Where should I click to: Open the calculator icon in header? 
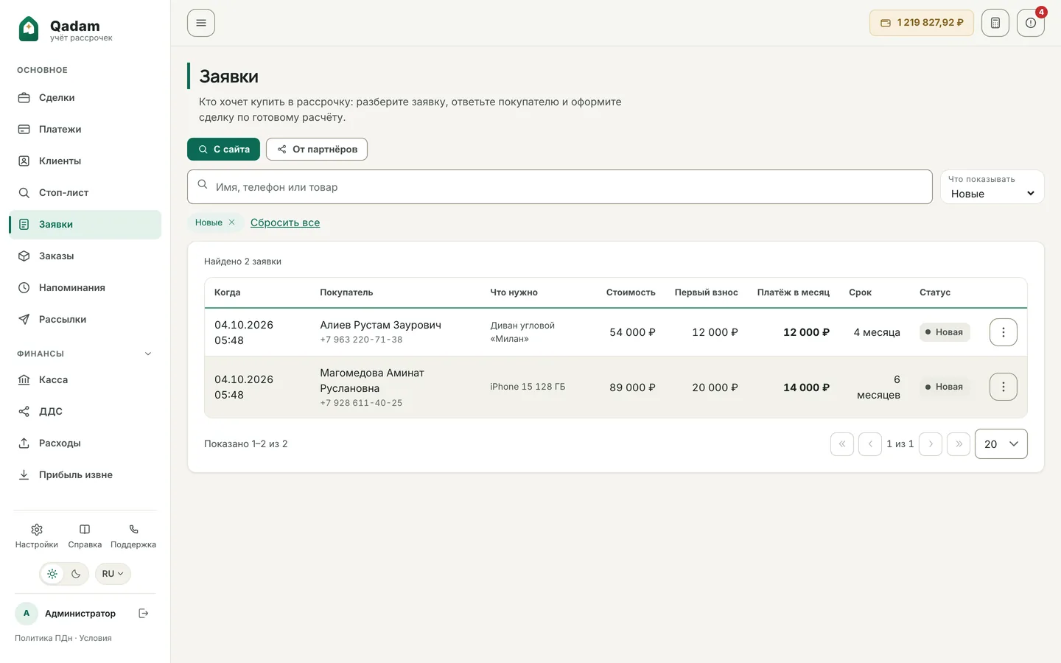click(995, 23)
